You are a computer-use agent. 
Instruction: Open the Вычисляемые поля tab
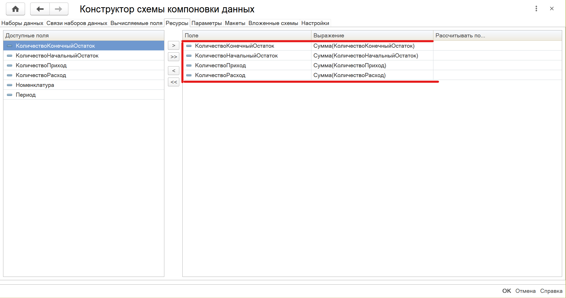(136, 23)
